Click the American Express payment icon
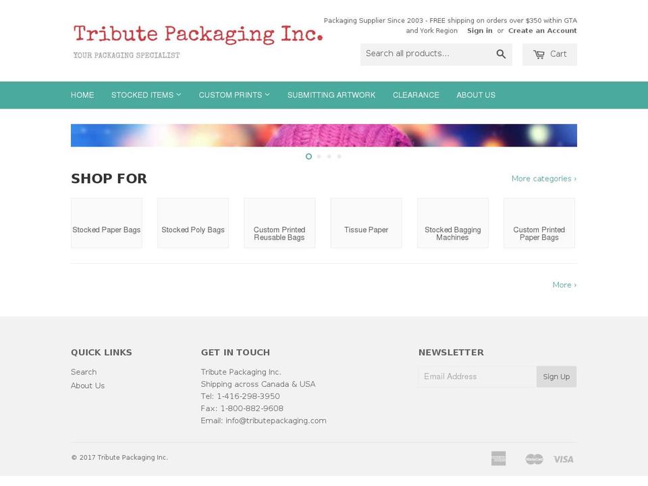This screenshot has width=648, height=486. click(499, 458)
